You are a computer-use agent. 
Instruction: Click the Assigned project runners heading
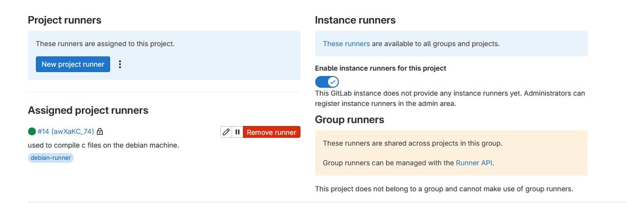point(88,110)
